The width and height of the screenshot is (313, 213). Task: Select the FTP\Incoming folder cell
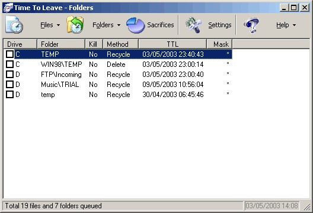click(x=61, y=75)
